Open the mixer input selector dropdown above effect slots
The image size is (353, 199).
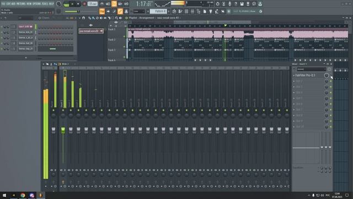point(311,69)
